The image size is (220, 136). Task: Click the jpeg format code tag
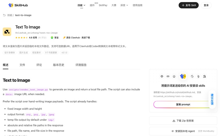(51, 115)
